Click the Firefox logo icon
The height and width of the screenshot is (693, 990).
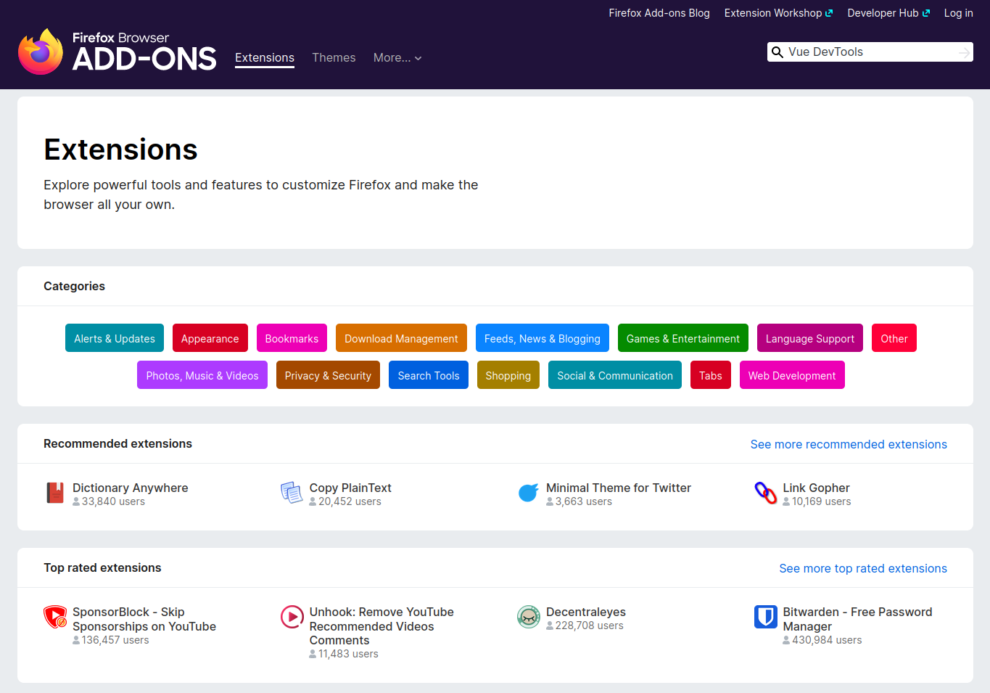[41, 52]
